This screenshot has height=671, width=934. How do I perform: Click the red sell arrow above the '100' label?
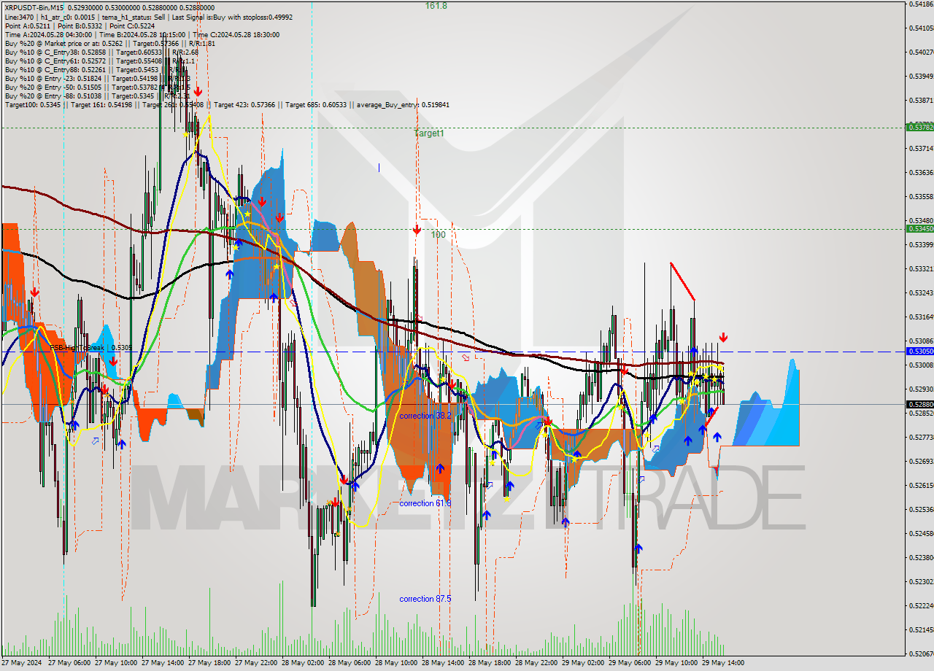[x=417, y=230]
